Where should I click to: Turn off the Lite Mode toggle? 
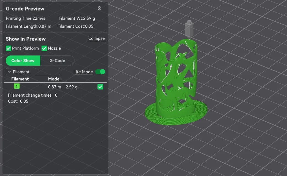[100, 72]
